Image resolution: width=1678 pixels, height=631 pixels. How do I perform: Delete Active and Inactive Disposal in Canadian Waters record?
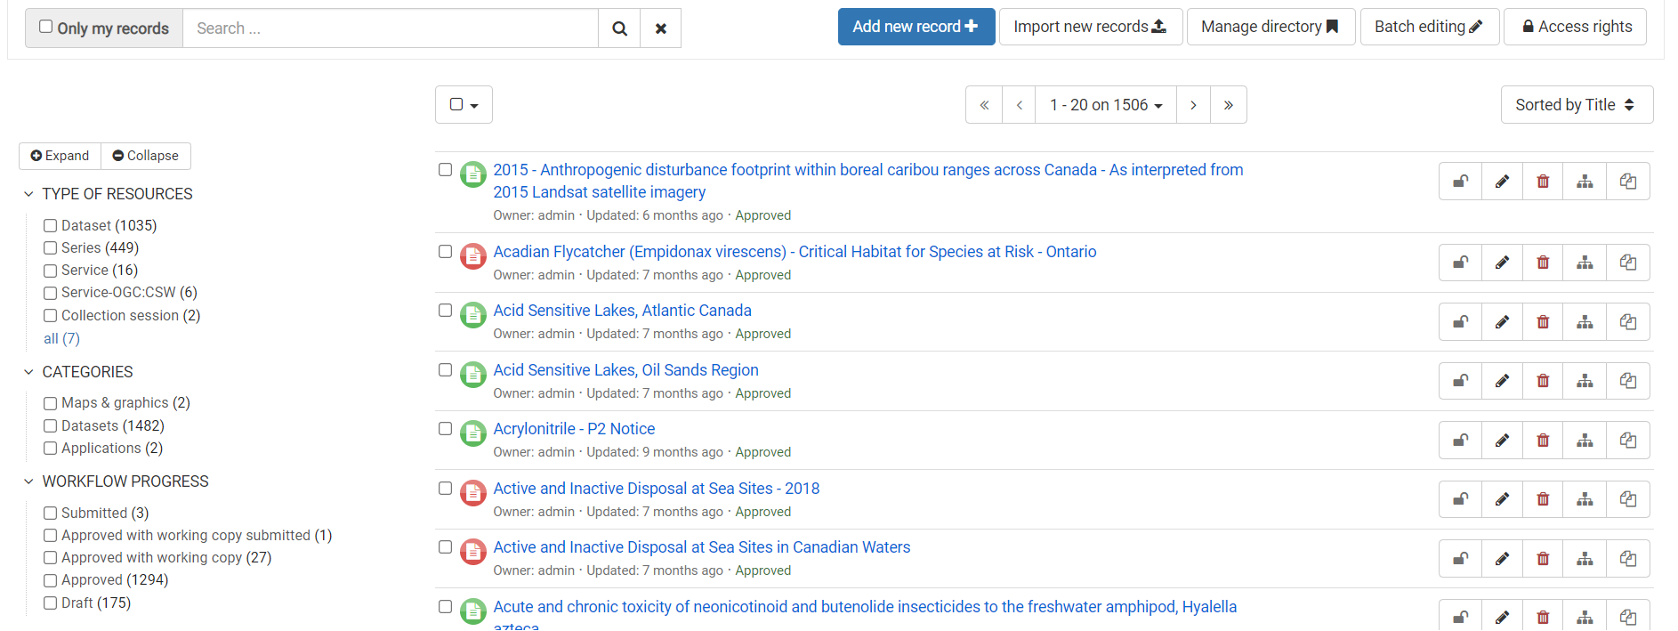[1543, 559]
